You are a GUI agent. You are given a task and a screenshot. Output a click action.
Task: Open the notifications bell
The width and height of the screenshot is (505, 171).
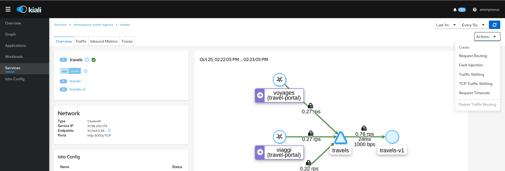click(455, 10)
